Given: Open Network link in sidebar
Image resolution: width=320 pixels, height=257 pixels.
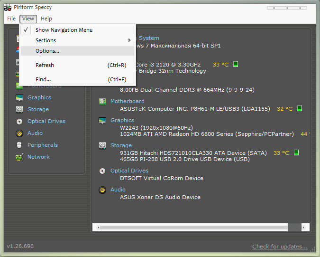Looking at the screenshot, I should pyautogui.click(x=38, y=157).
